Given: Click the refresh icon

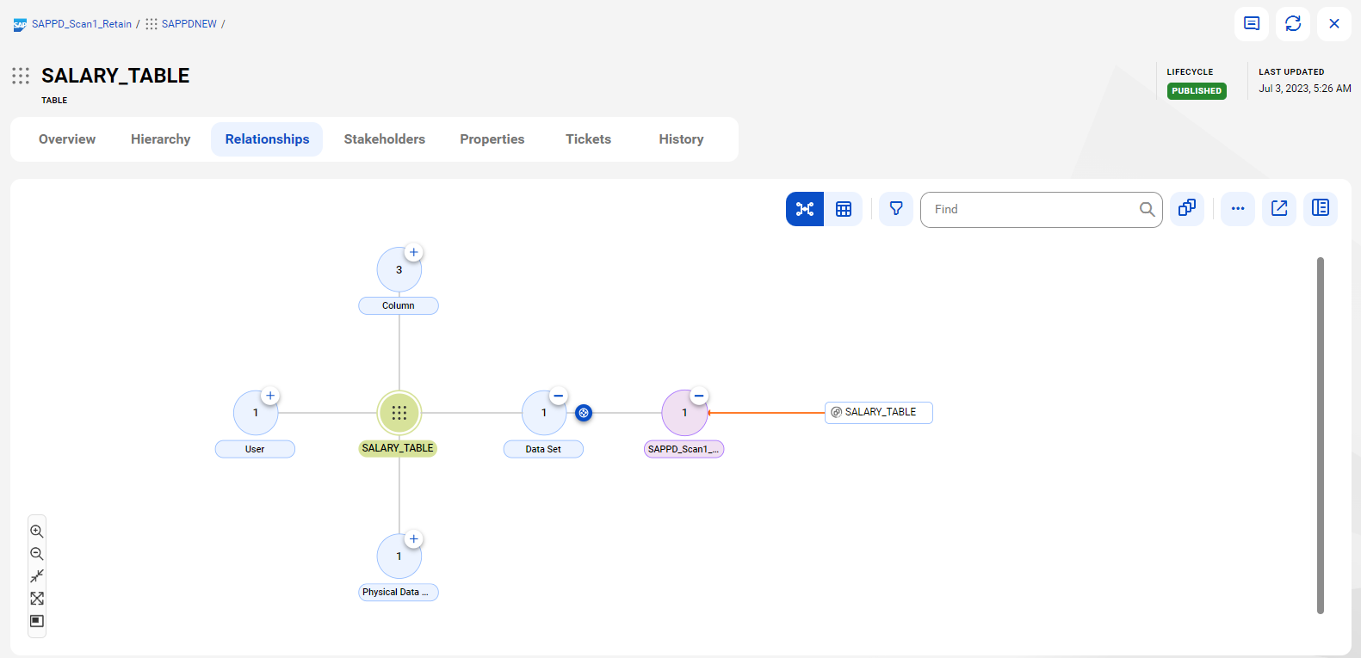Looking at the screenshot, I should (x=1293, y=24).
